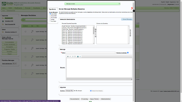This screenshot has height=102, width=182.
Task: Click the Recid Escuela folder icon
Action: pos(3,24)
